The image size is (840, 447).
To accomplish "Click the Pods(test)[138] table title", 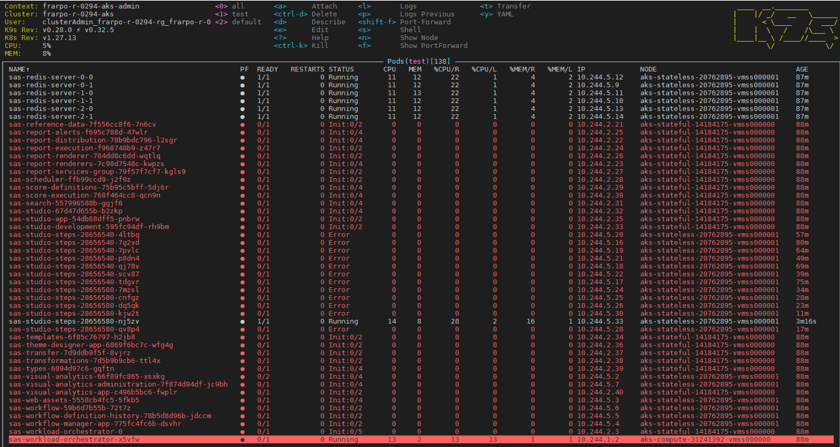I will 419,61.
